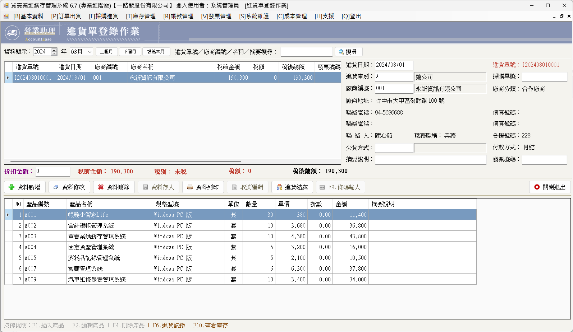Select product row 會計總帳管理系統
573x332 pixels.
[x=240, y=225]
